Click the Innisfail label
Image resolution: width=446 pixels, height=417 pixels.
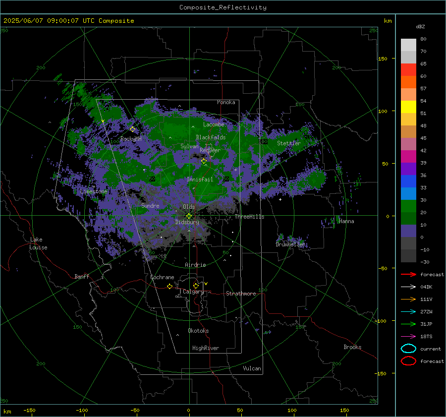click(200, 179)
